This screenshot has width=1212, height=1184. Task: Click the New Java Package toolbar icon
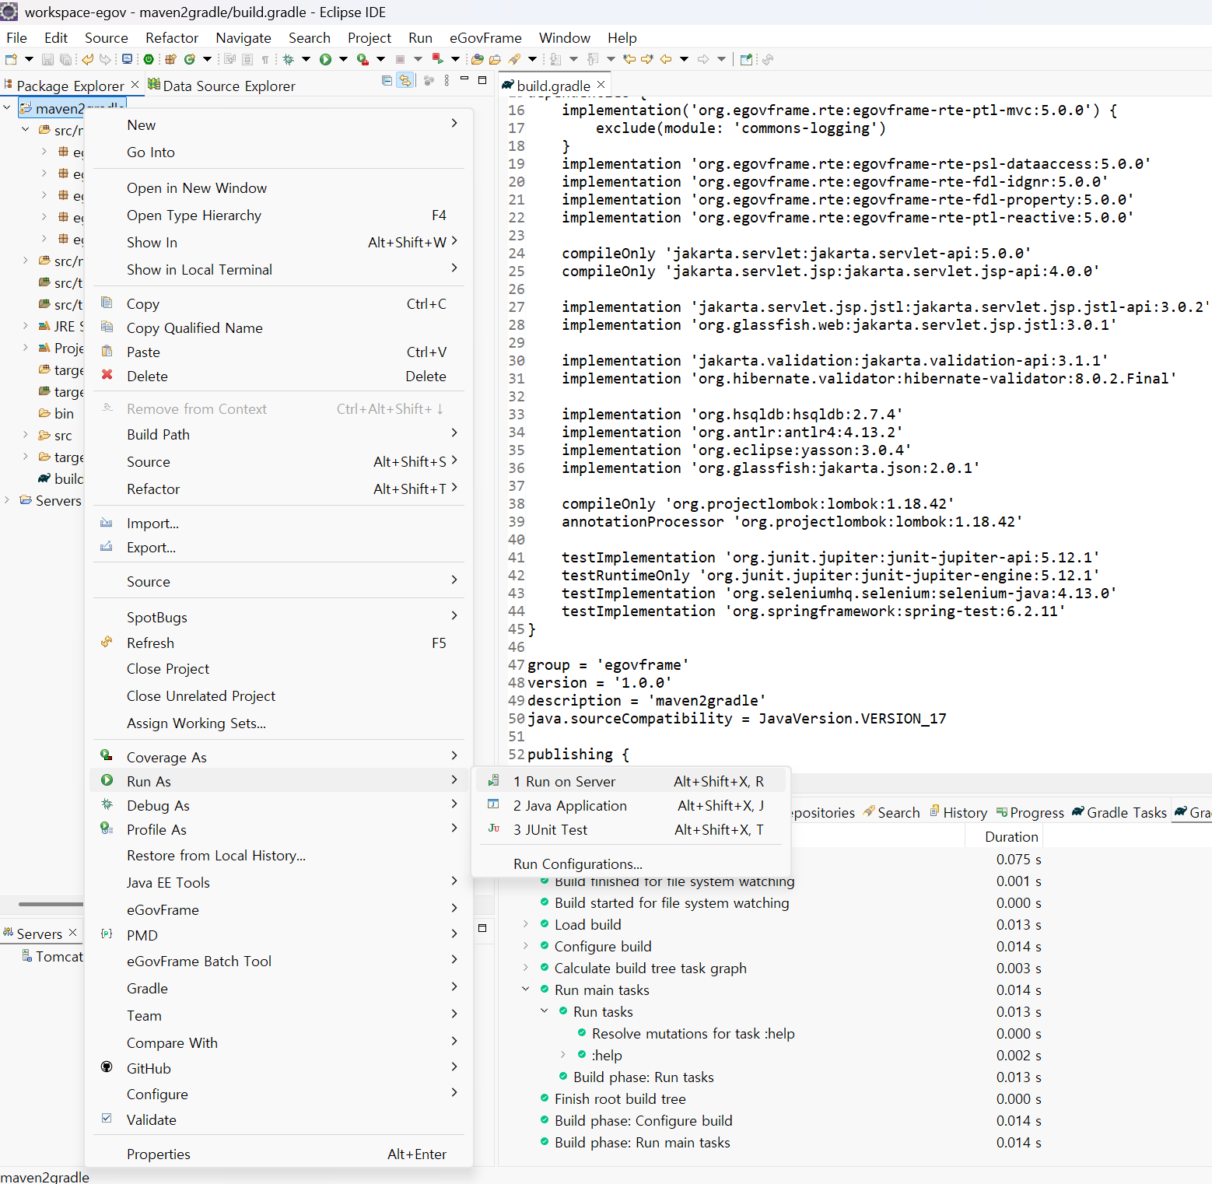pyautogui.click(x=170, y=59)
